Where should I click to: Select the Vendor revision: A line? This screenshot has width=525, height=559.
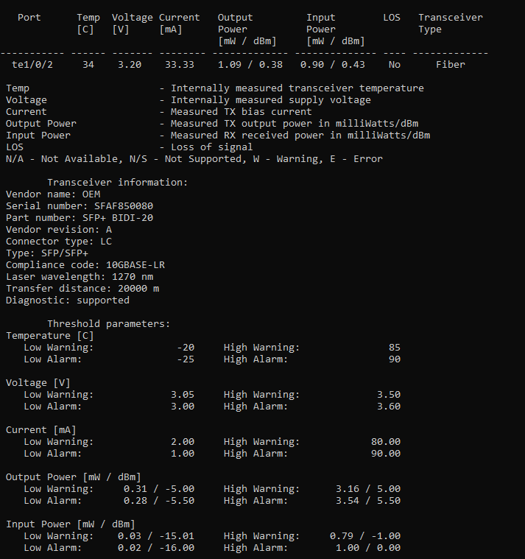[x=59, y=229]
